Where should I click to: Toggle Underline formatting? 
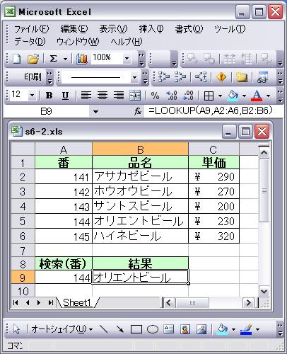click(x=65, y=96)
